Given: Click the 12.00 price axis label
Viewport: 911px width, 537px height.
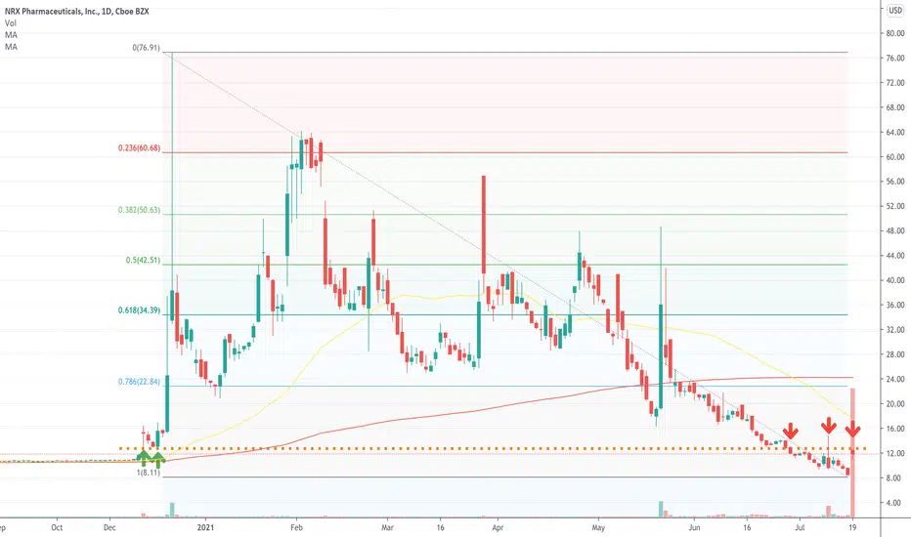Looking at the screenshot, I should 894,453.
